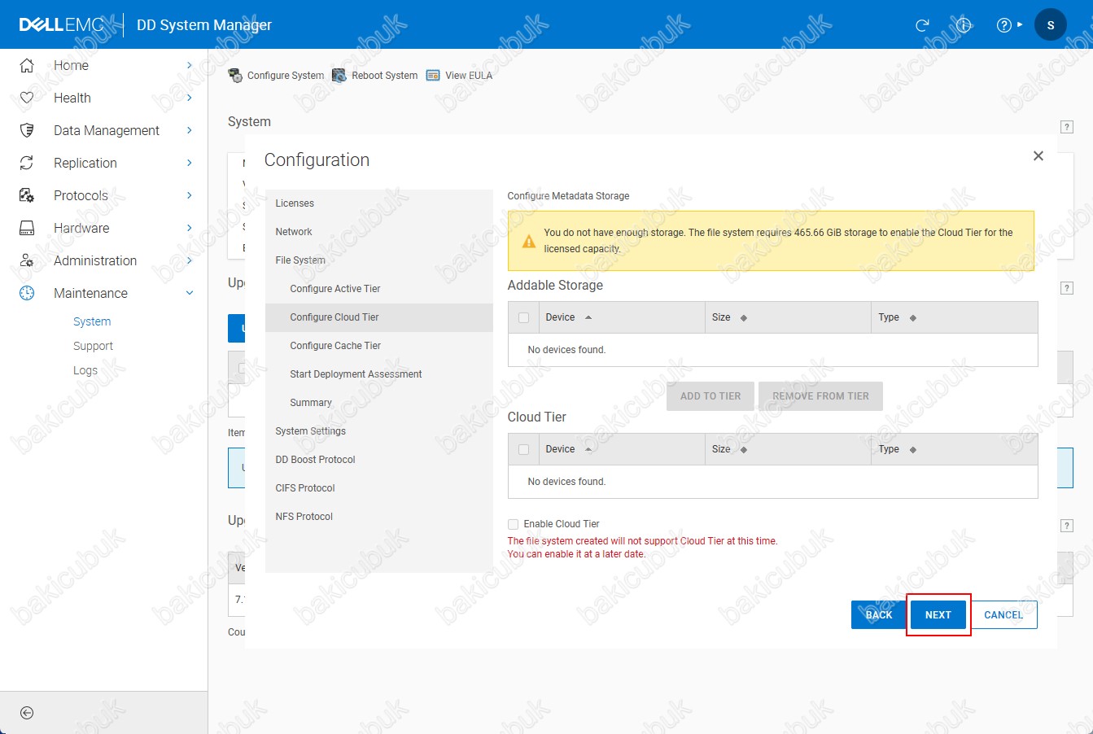The height and width of the screenshot is (734, 1093).
Task: Click the Configure System icon
Action: coord(235,76)
